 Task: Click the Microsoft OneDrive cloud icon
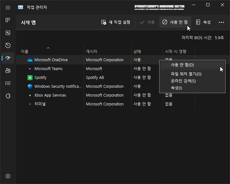pyautogui.click(x=30, y=60)
